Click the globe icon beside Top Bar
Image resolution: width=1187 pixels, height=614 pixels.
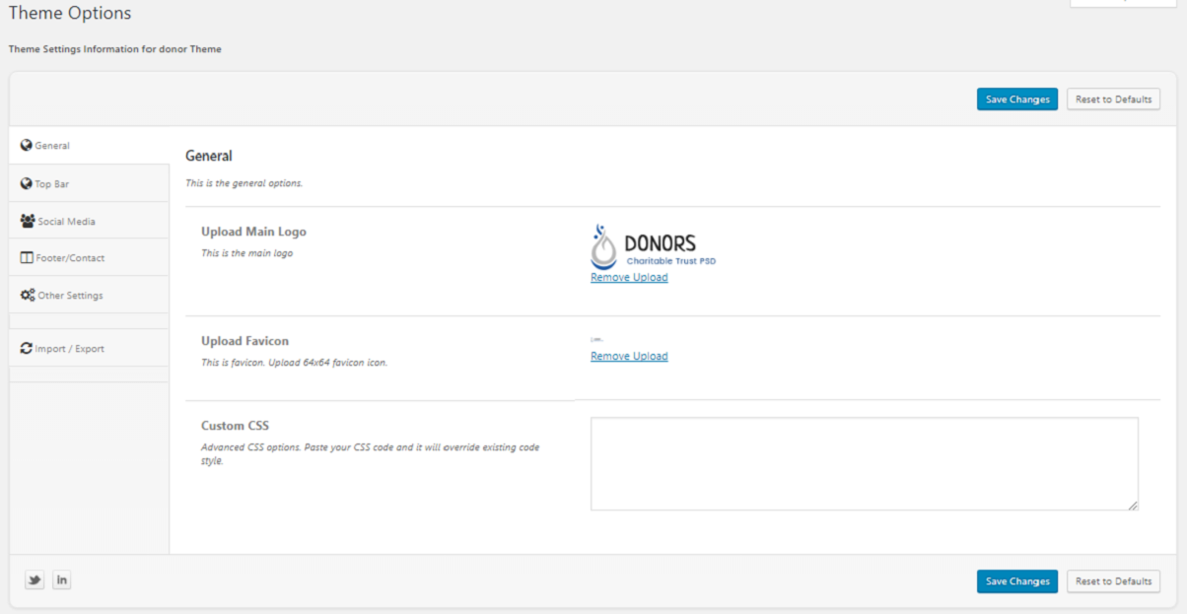pyautogui.click(x=27, y=183)
